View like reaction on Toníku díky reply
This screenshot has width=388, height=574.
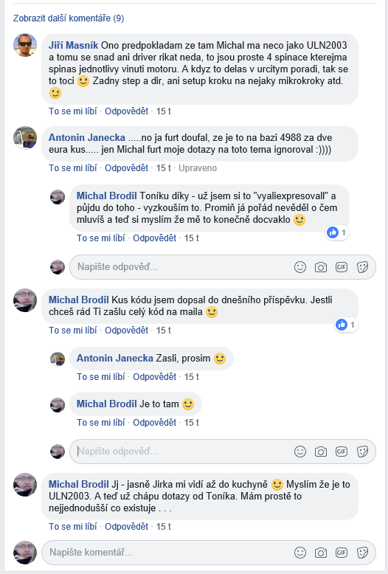click(337, 232)
